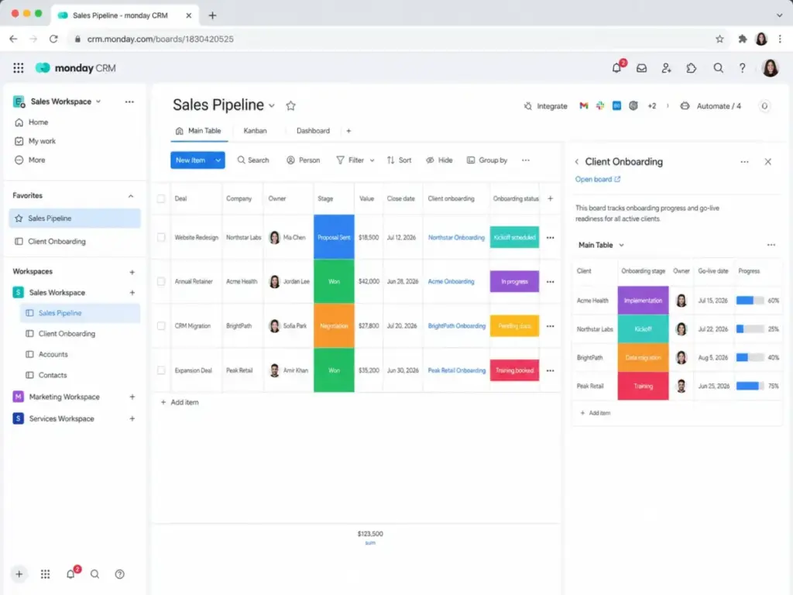Select the Expansion Deal row checkbox
This screenshot has height=595, width=793.
(161, 370)
